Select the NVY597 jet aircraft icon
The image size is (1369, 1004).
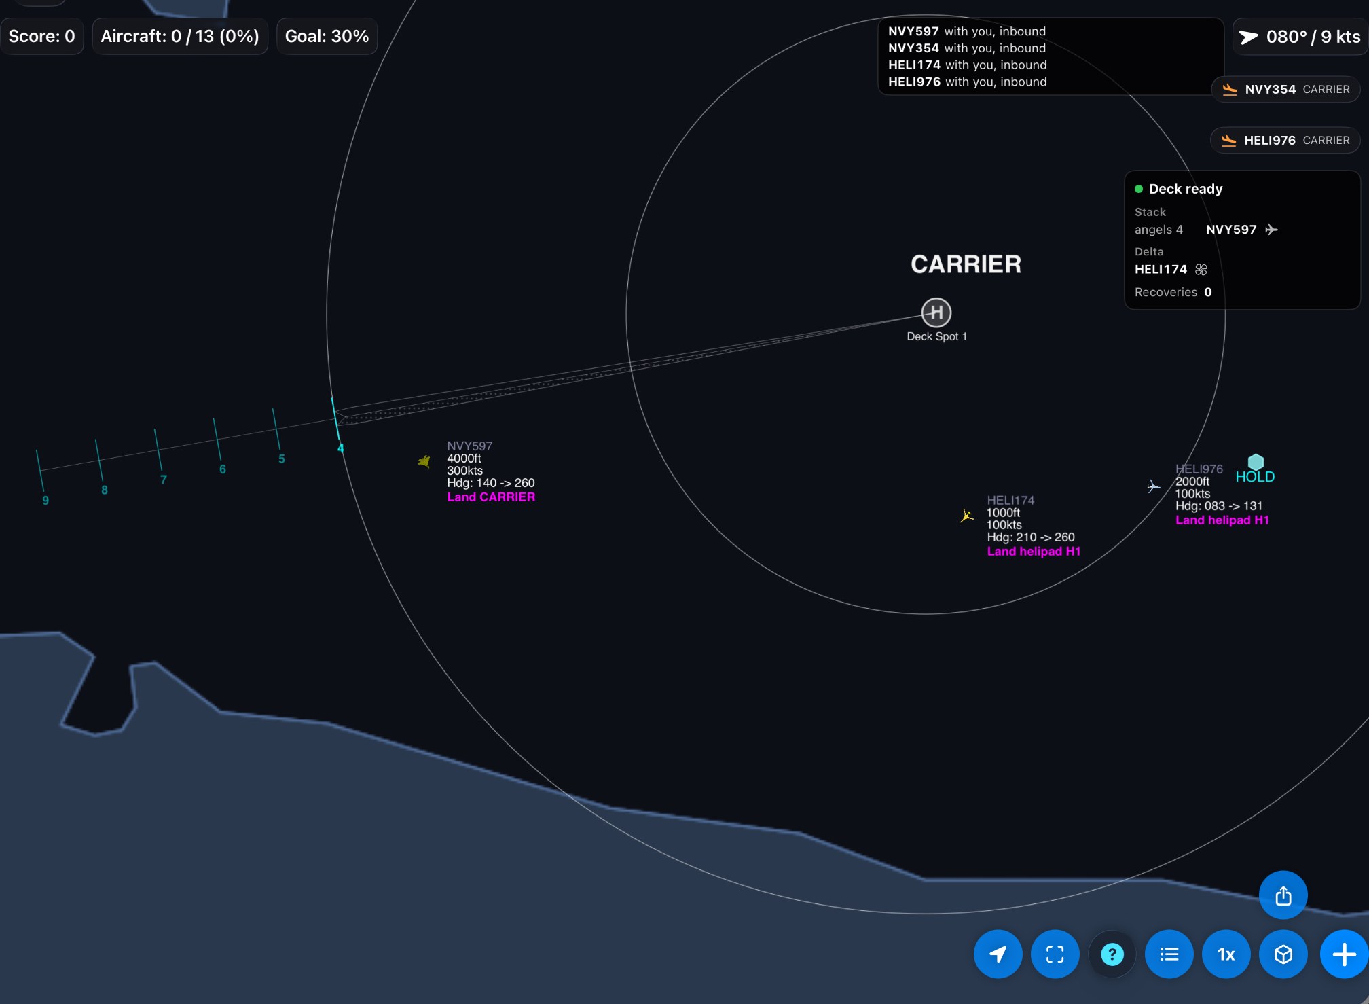tap(424, 462)
